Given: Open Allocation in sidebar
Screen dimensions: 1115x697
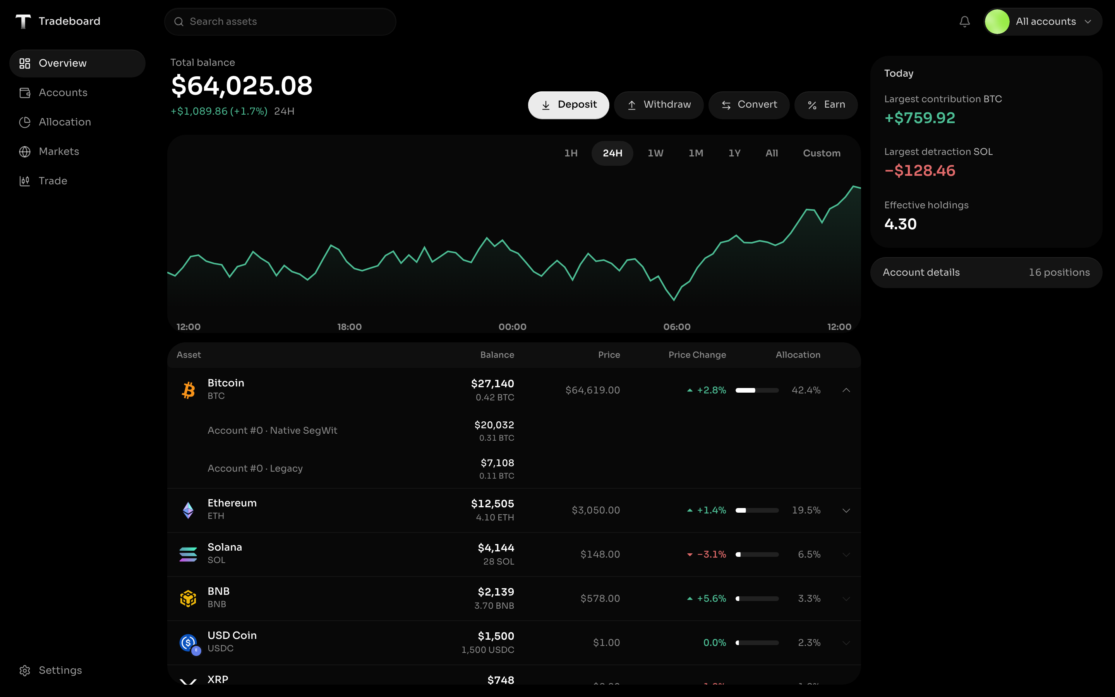Looking at the screenshot, I should pos(77,122).
